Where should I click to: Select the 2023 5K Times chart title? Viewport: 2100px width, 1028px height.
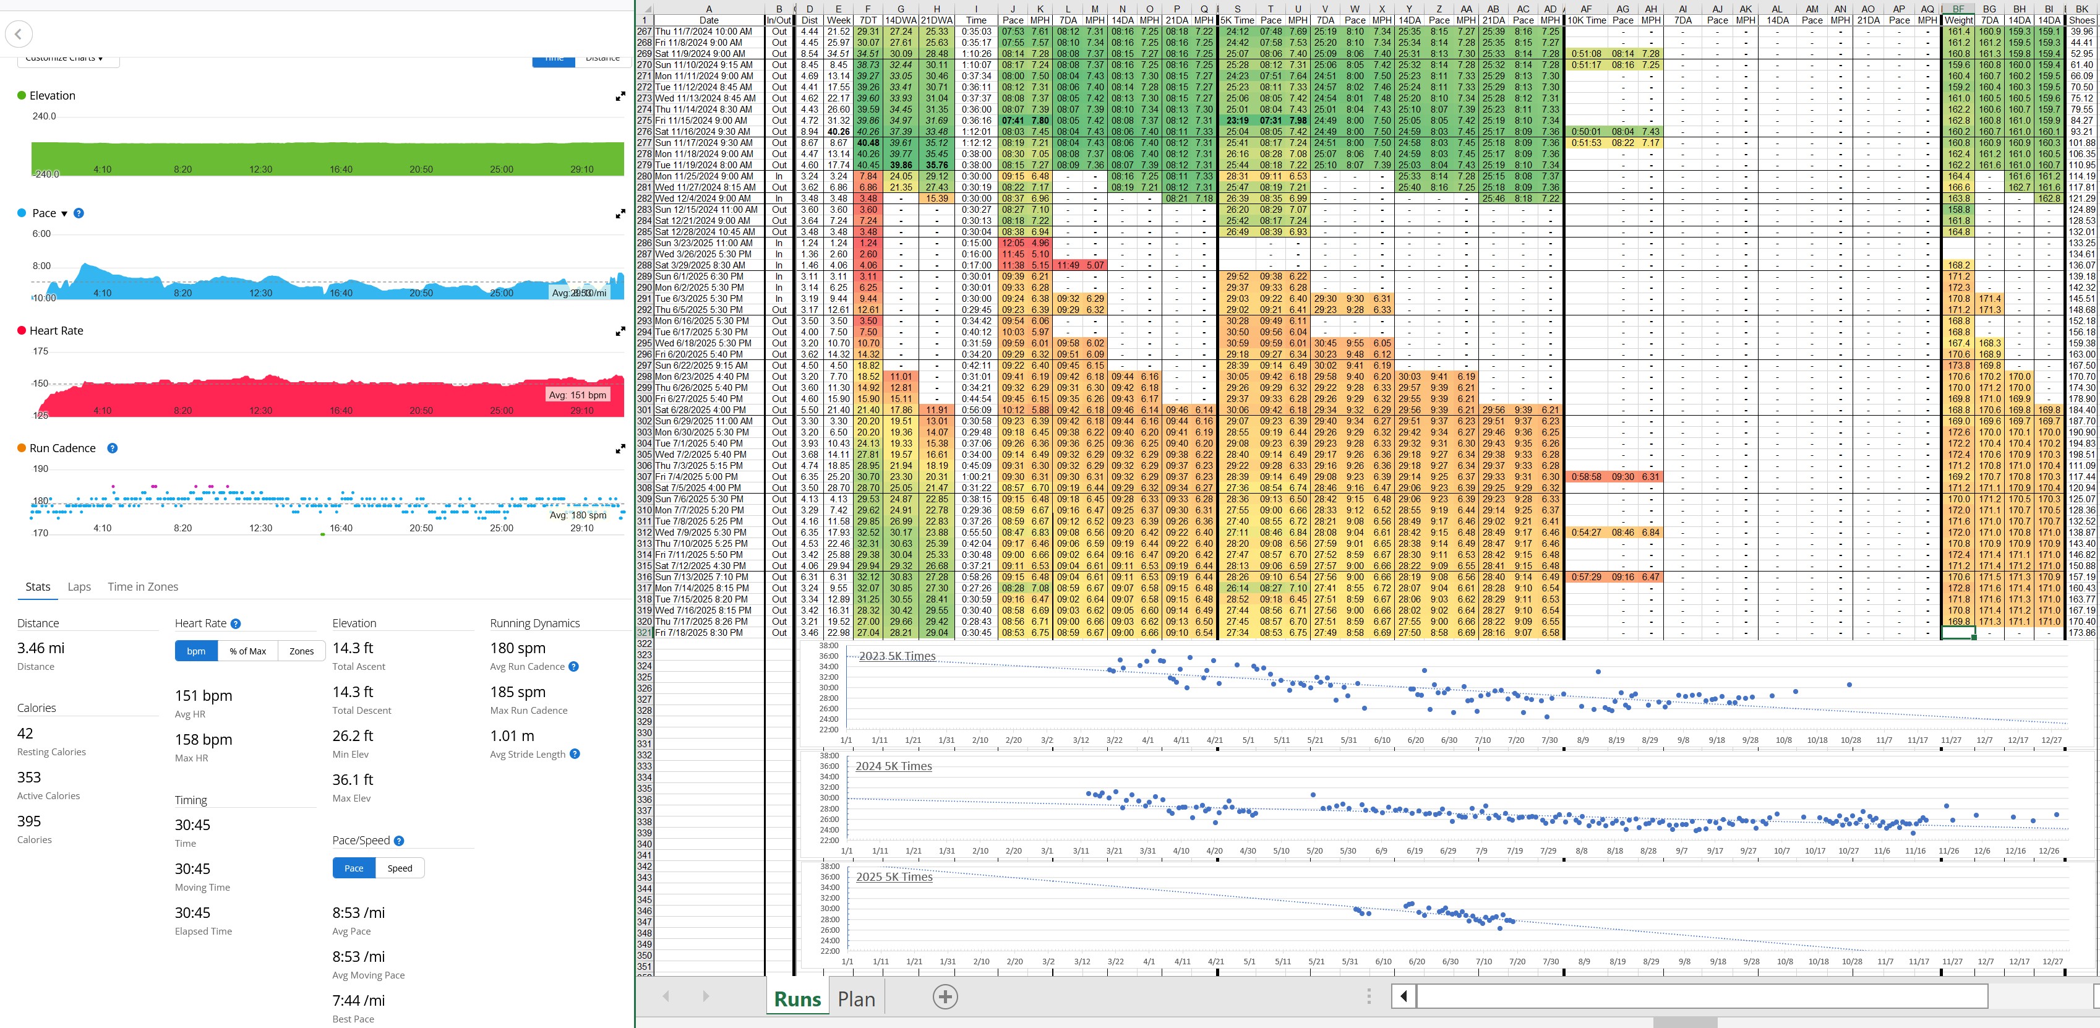(x=897, y=656)
